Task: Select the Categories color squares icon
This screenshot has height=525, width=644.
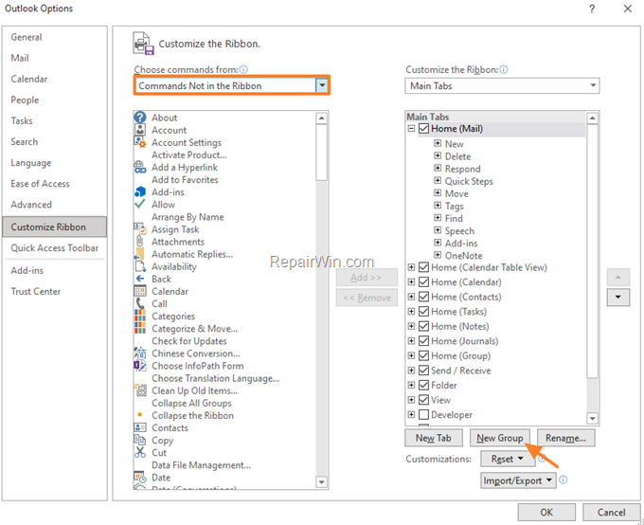Action: point(140,316)
